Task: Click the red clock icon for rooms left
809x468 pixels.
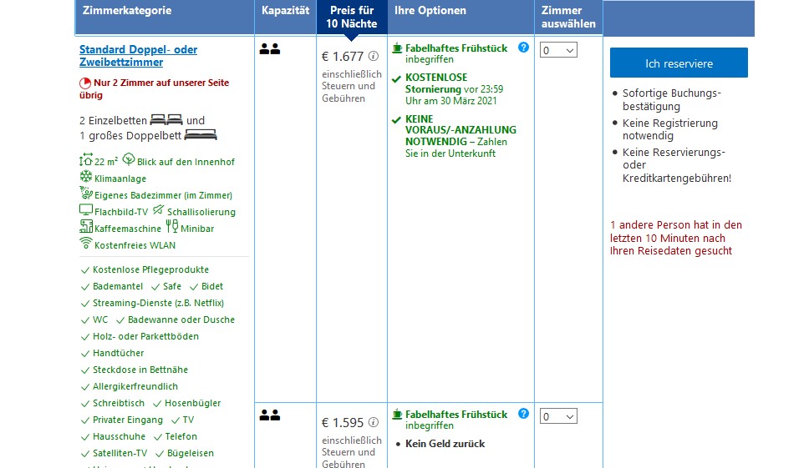Action: 84,83
